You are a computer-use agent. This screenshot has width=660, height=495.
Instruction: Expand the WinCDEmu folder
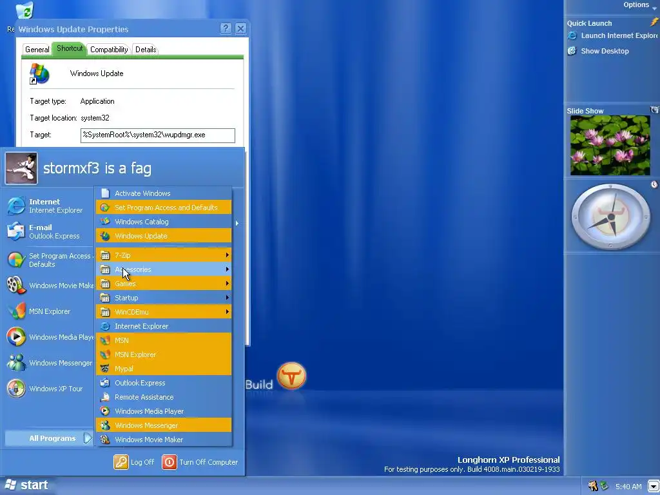pos(164,312)
